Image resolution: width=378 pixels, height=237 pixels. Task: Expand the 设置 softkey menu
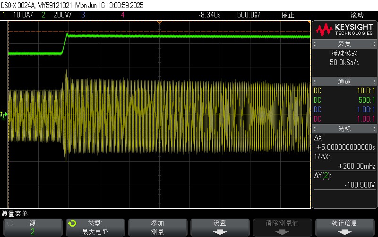[219, 227]
